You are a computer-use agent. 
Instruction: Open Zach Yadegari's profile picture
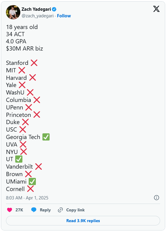point(13,12)
